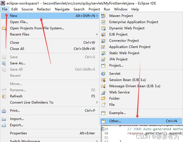
Task: Open the Source menu
Action: coord(27,9)
